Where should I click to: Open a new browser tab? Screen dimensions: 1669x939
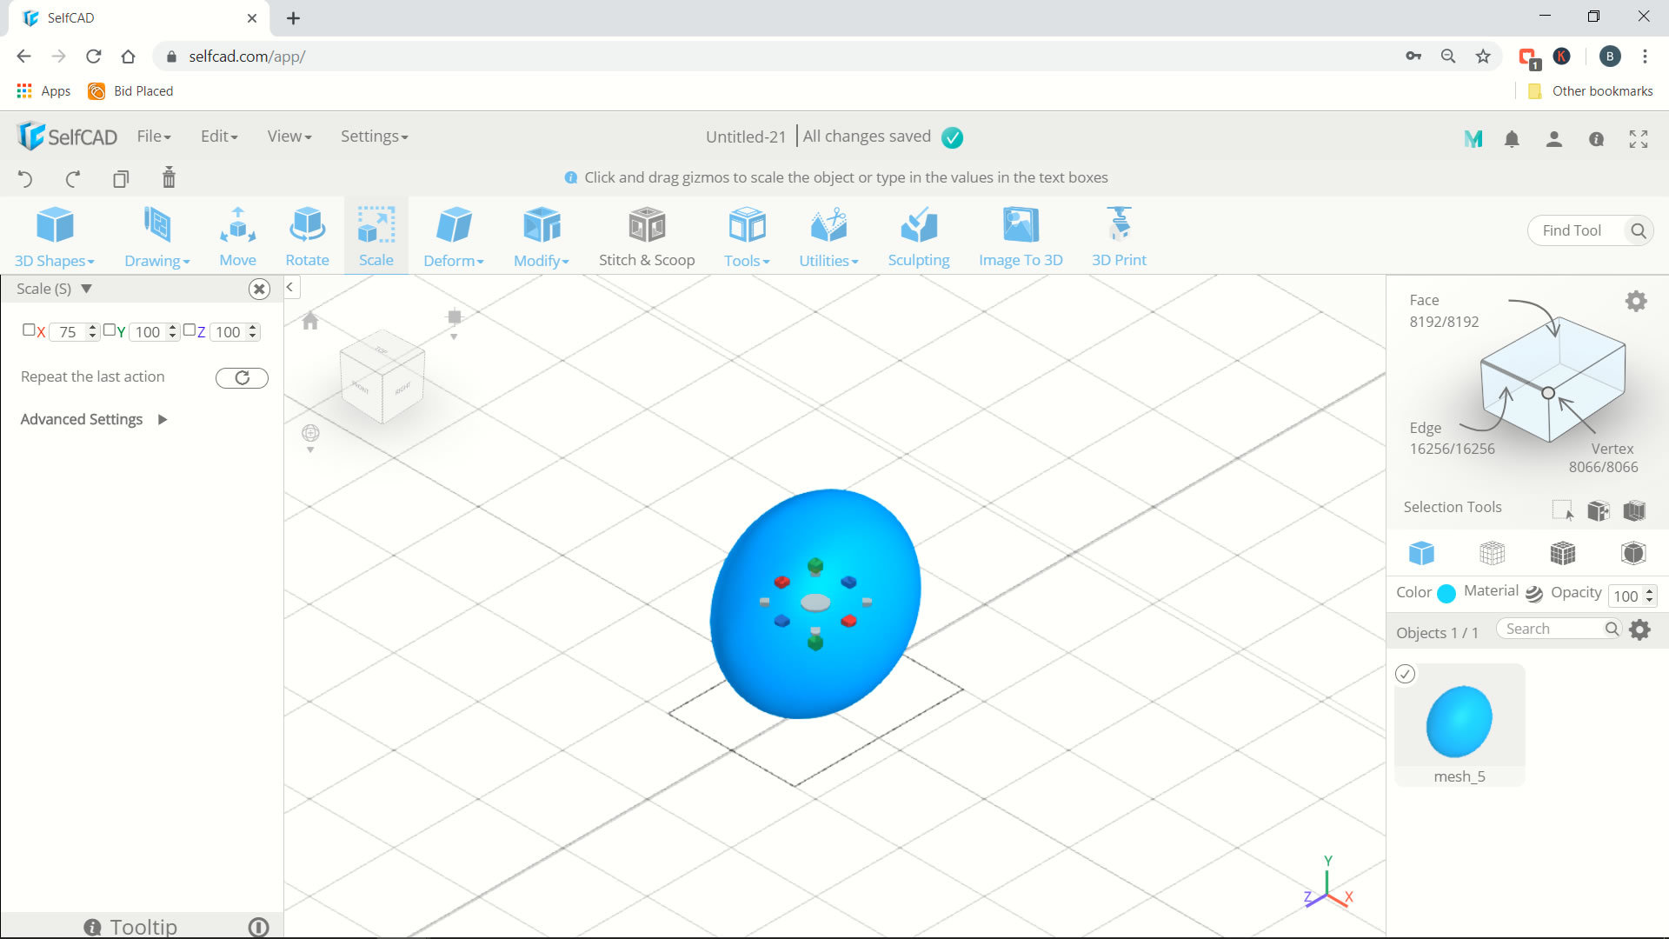[x=294, y=18]
